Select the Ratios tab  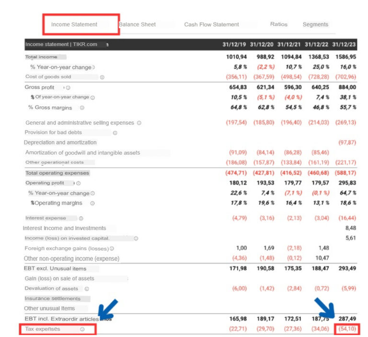pos(278,24)
